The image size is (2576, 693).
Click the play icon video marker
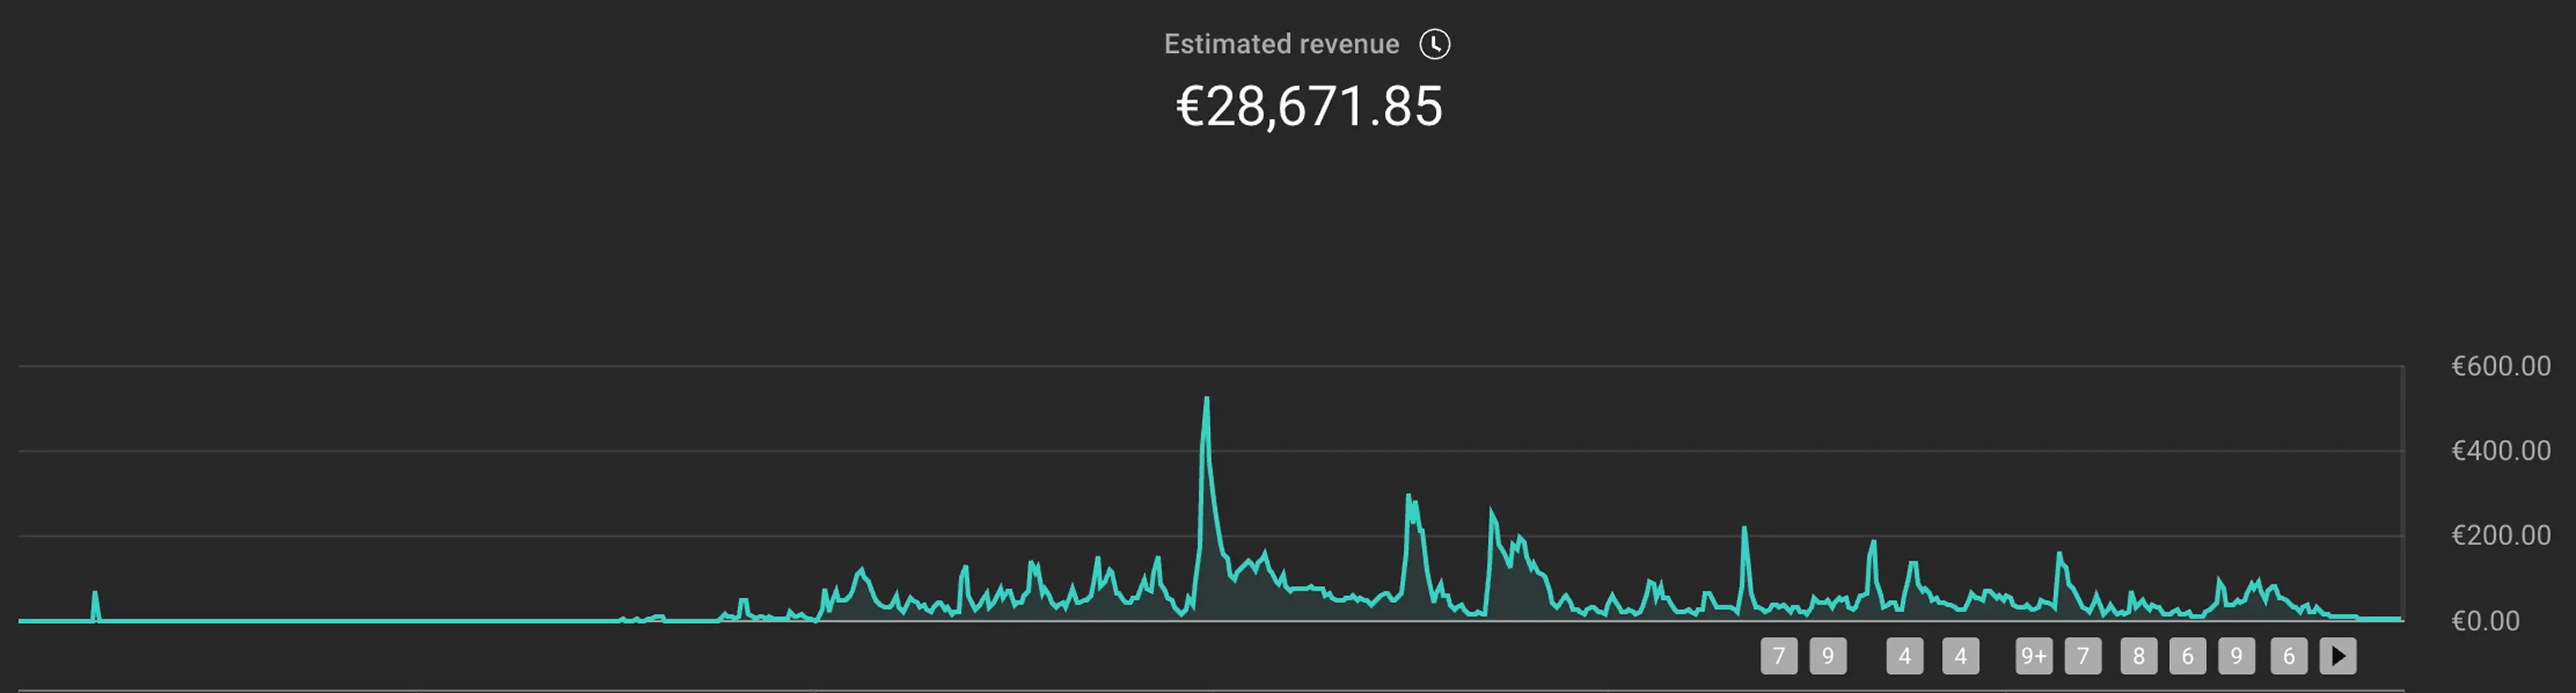tap(2338, 656)
